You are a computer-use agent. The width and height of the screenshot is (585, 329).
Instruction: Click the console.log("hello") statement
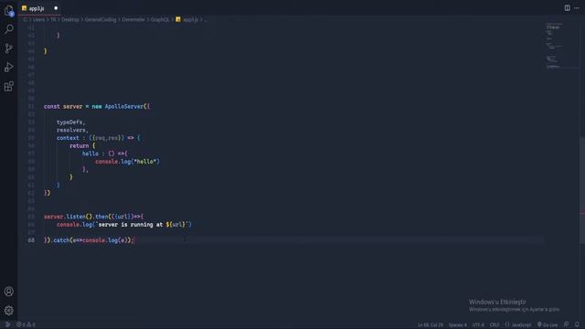[127, 161]
